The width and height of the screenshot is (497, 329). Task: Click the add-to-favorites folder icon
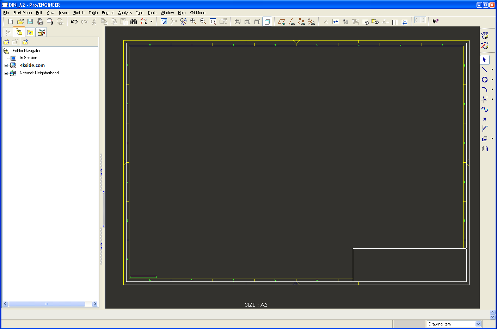tap(25, 42)
